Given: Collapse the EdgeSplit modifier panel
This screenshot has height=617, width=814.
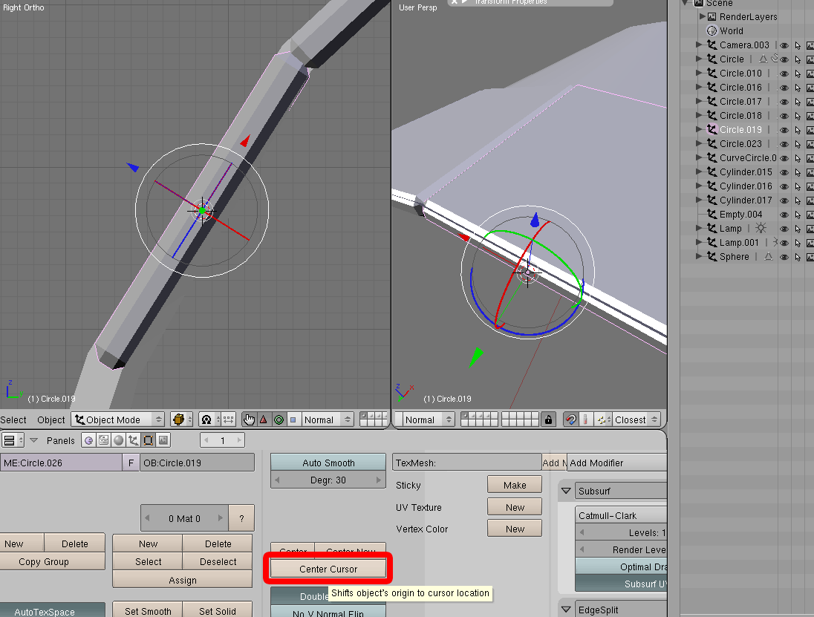Looking at the screenshot, I should [566, 610].
